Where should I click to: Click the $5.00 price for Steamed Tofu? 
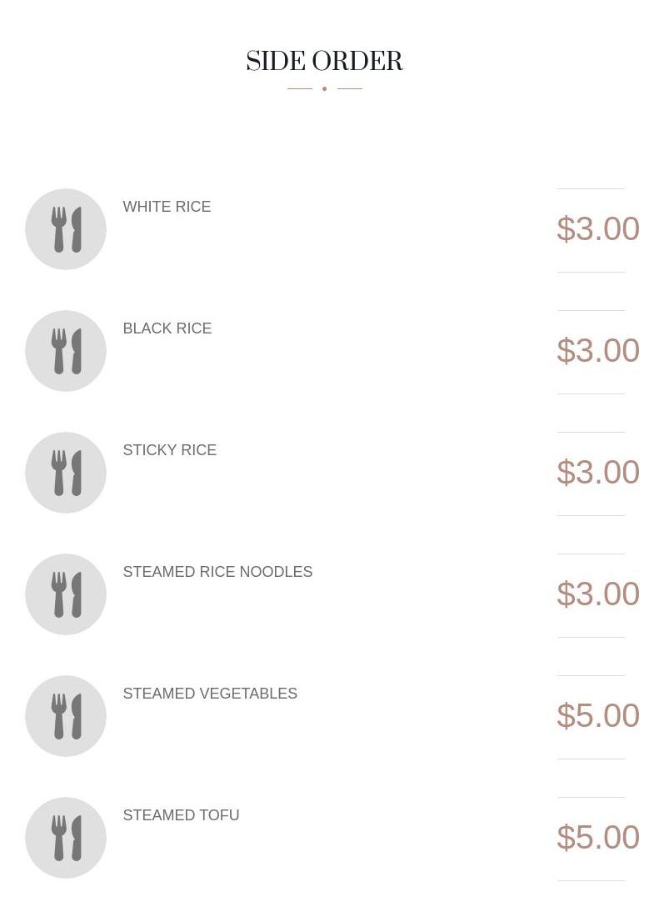(x=597, y=838)
